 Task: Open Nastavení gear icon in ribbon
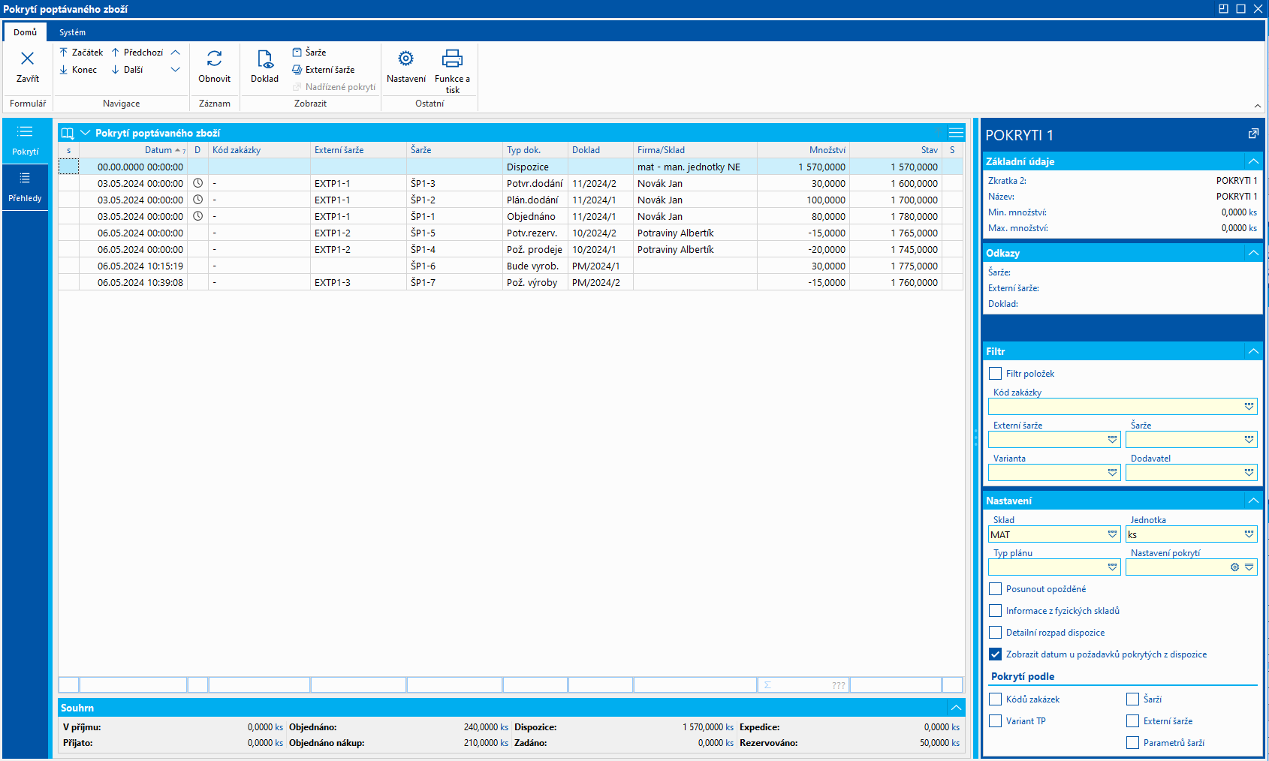(x=405, y=59)
